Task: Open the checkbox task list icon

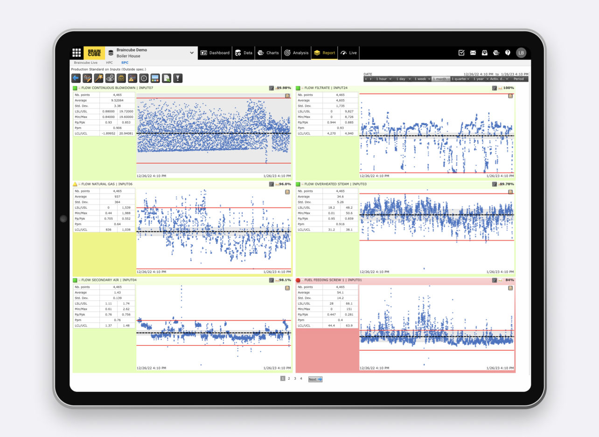Action: [461, 53]
